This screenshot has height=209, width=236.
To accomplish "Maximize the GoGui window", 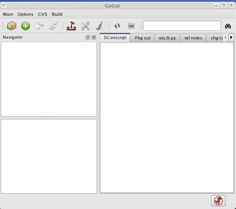I will [224, 6].
